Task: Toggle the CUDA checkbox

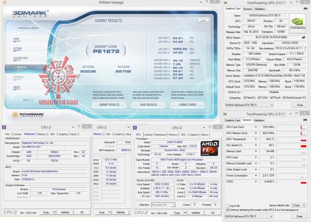Action: (259, 98)
